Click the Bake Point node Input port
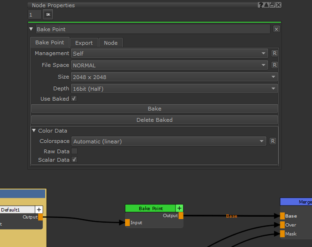312x247 pixels. (128, 223)
